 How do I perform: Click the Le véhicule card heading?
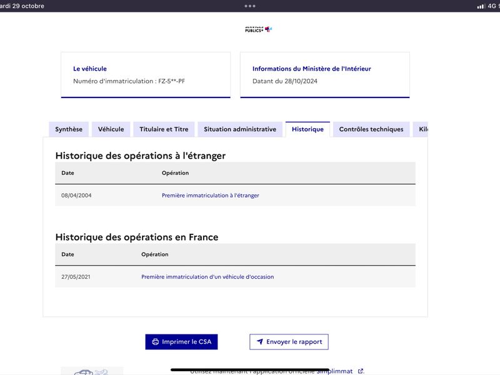click(90, 69)
